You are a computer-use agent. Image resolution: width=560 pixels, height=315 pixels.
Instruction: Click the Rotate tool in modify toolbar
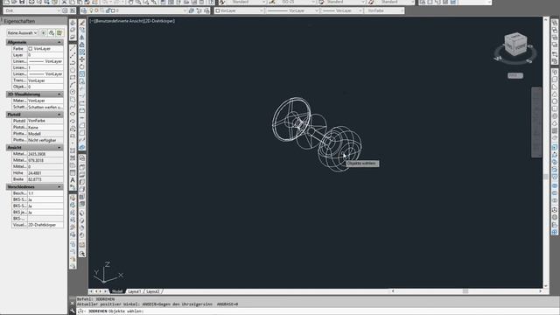coord(81,66)
